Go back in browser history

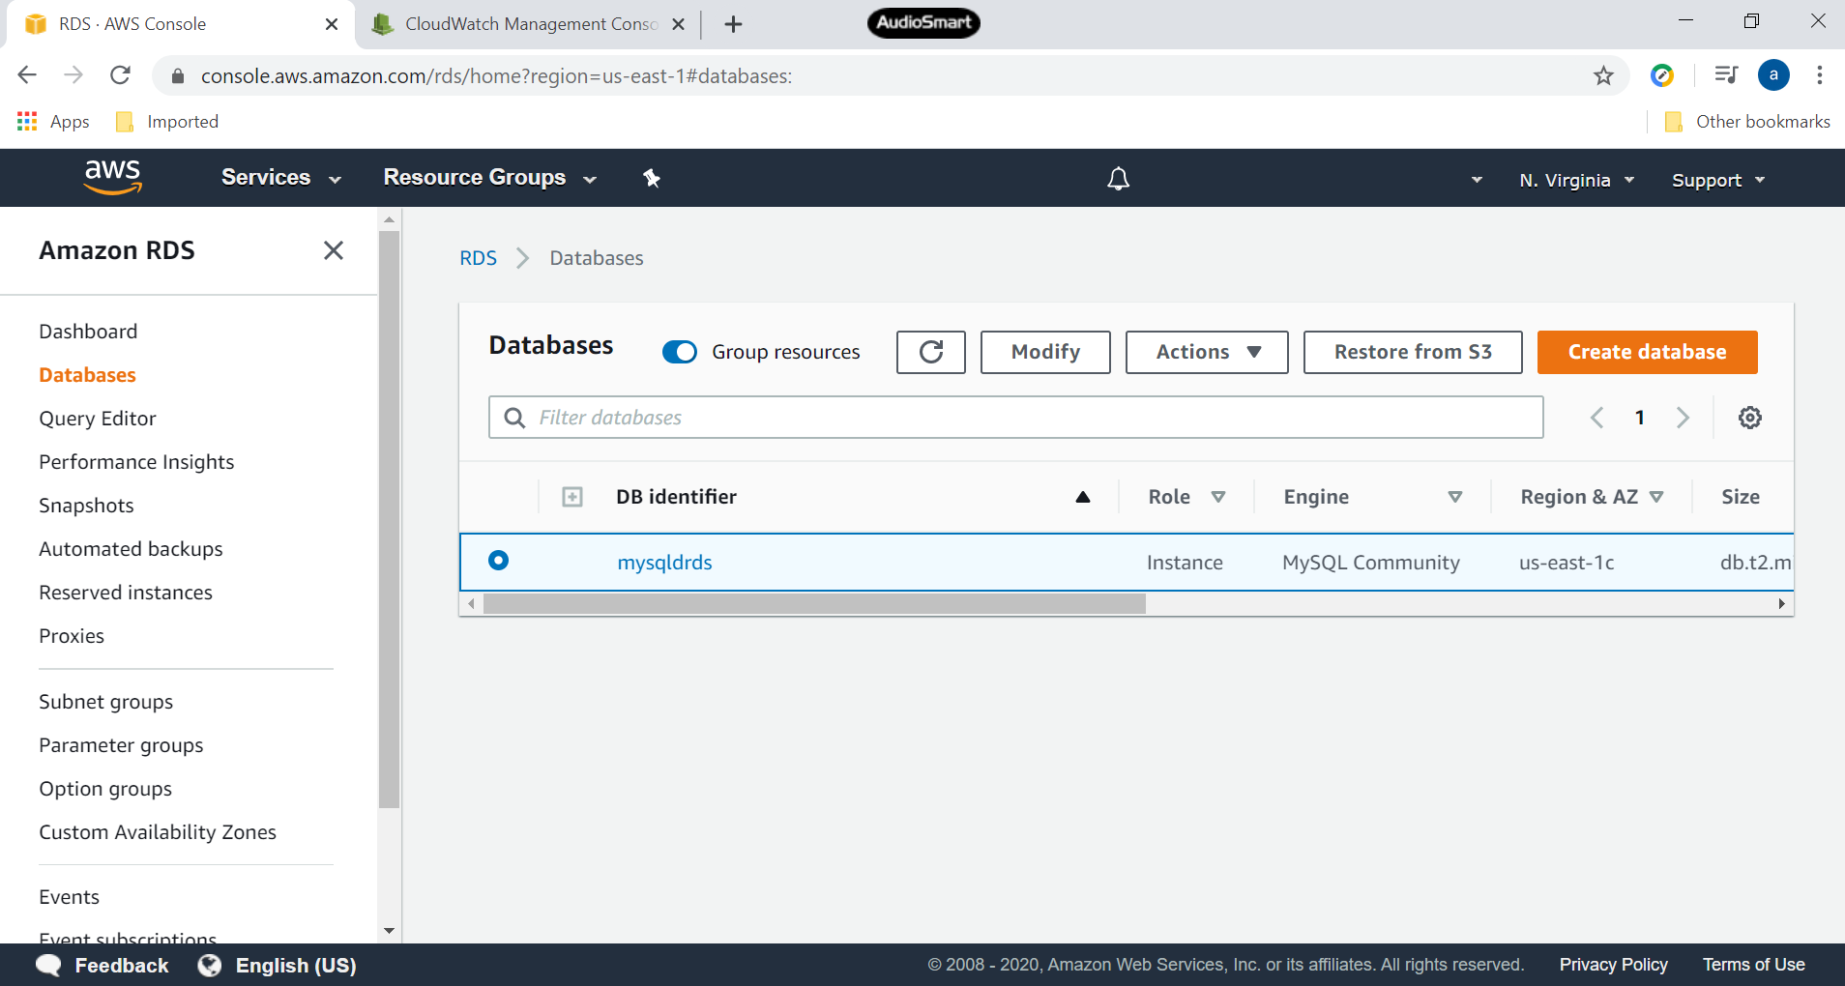coord(27,75)
